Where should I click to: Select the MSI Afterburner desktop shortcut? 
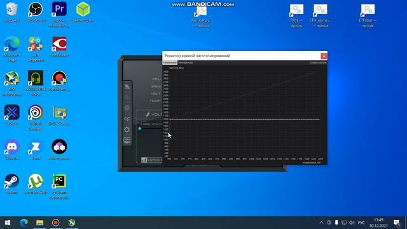click(x=11, y=83)
